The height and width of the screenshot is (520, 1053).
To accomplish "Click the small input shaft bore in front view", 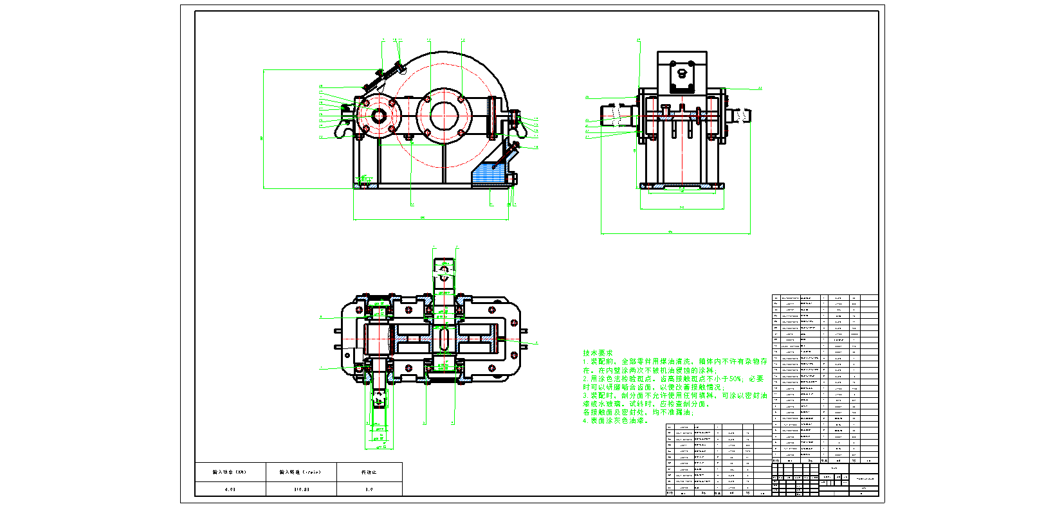I will pos(378,116).
